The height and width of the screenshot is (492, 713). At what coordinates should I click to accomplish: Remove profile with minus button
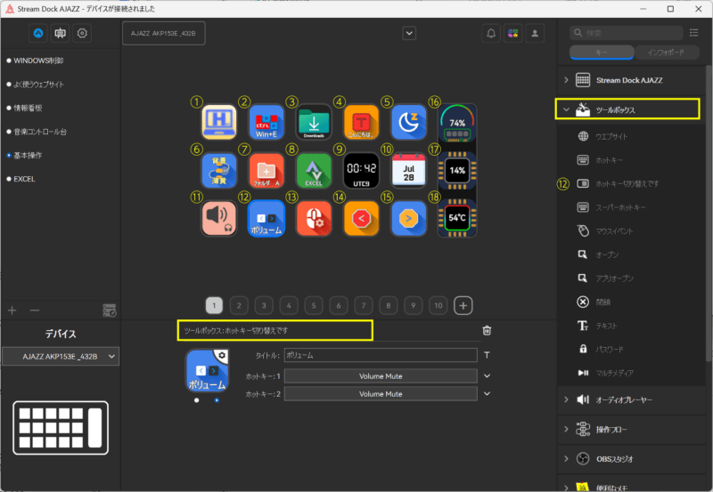pos(35,311)
